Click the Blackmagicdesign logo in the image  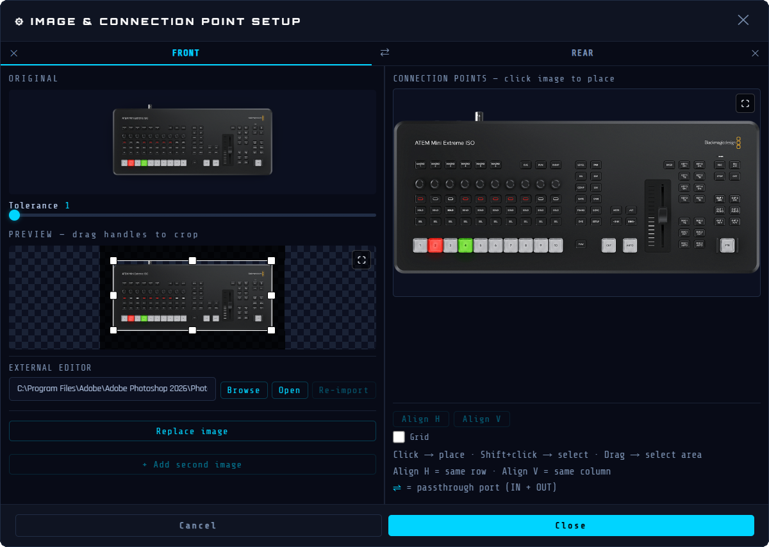(722, 142)
